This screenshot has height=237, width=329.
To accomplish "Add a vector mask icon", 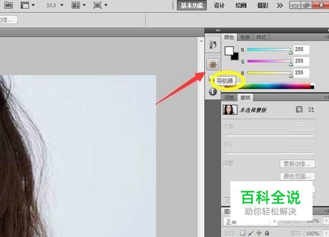I will click(x=311, y=110).
